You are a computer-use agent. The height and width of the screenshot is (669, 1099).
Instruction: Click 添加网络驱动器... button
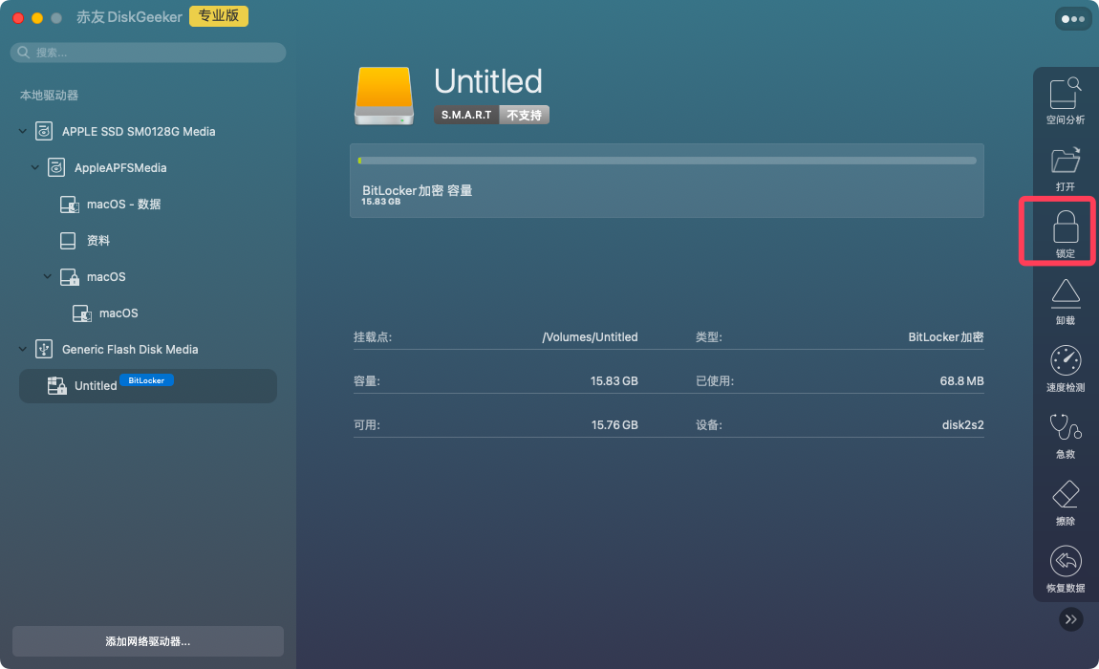pyautogui.click(x=148, y=641)
